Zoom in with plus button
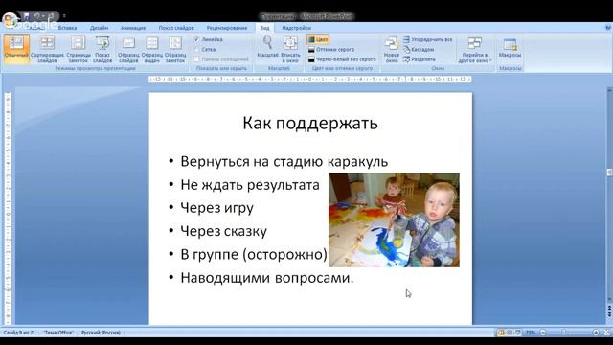The image size is (613, 345). (596, 333)
